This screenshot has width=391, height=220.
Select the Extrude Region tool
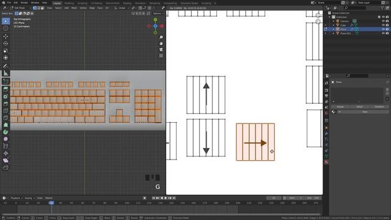(x=5, y=89)
